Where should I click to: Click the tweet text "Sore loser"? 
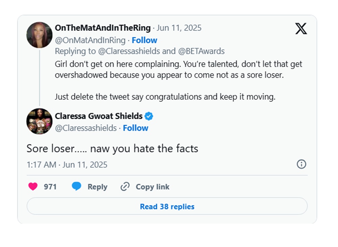(51, 149)
